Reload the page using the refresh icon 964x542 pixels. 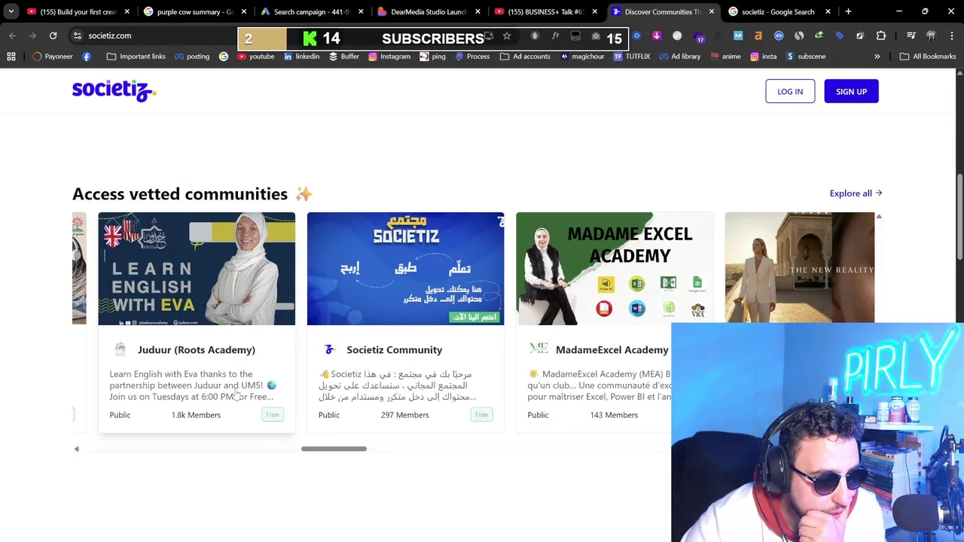(53, 35)
